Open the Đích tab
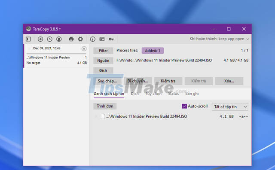 pyautogui.click(x=134, y=94)
